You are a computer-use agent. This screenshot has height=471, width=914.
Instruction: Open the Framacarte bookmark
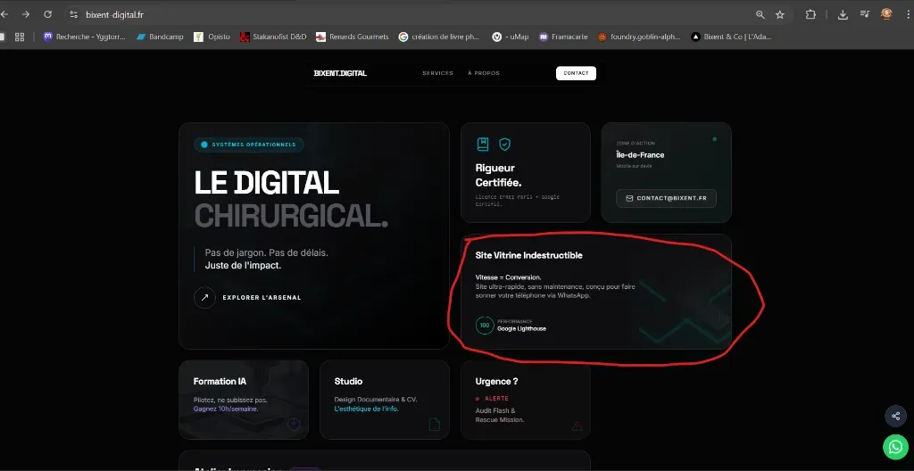click(x=564, y=37)
